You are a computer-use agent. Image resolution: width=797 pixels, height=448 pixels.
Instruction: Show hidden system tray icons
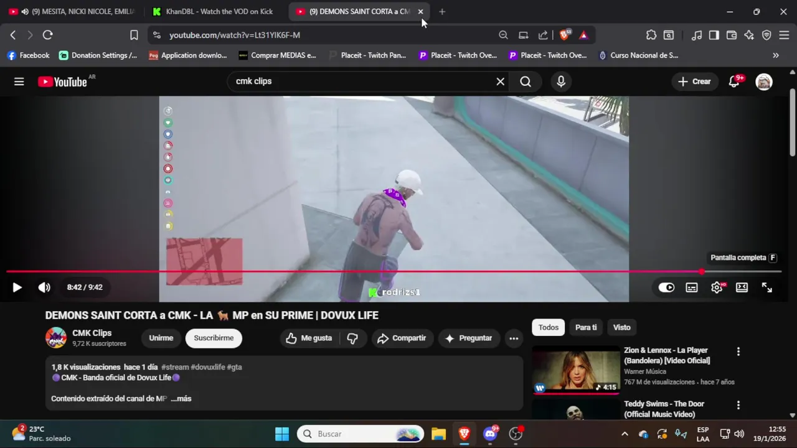pos(625,434)
